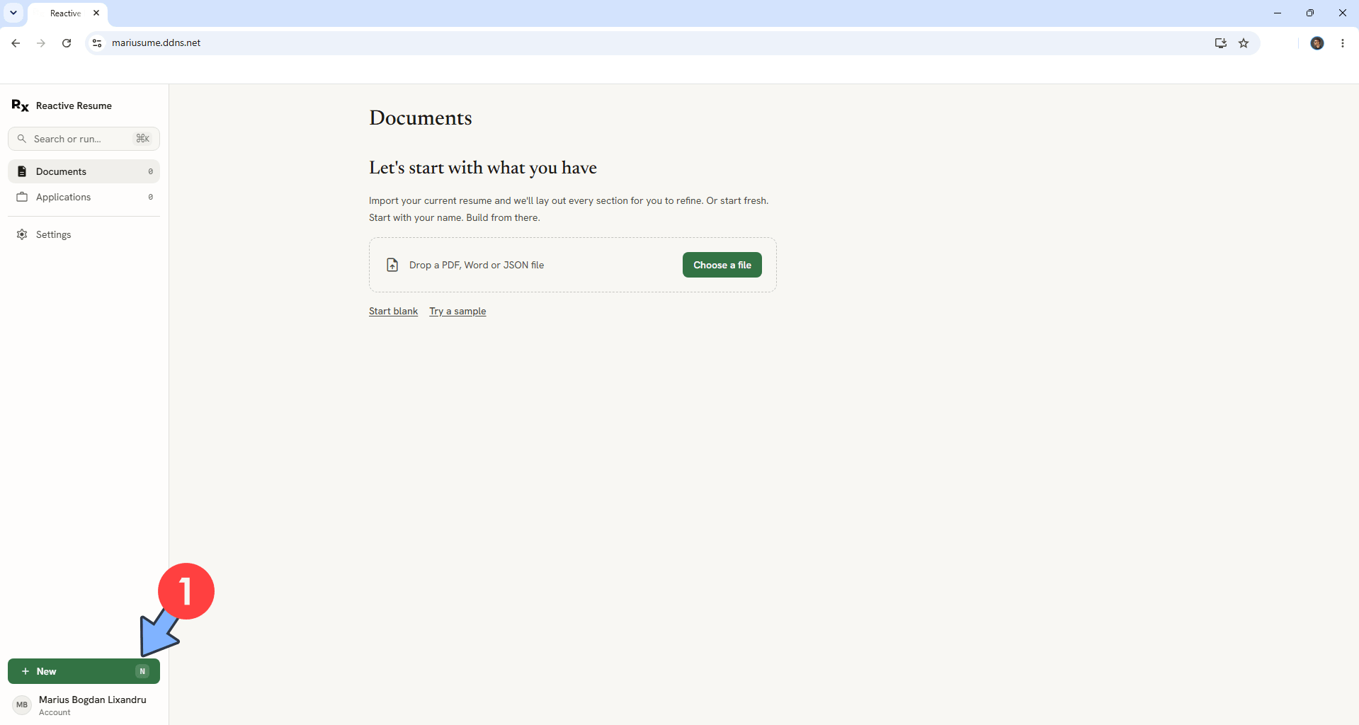The image size is (1359, 725).
Task: View site information icon in address bar
Action: 97,43
